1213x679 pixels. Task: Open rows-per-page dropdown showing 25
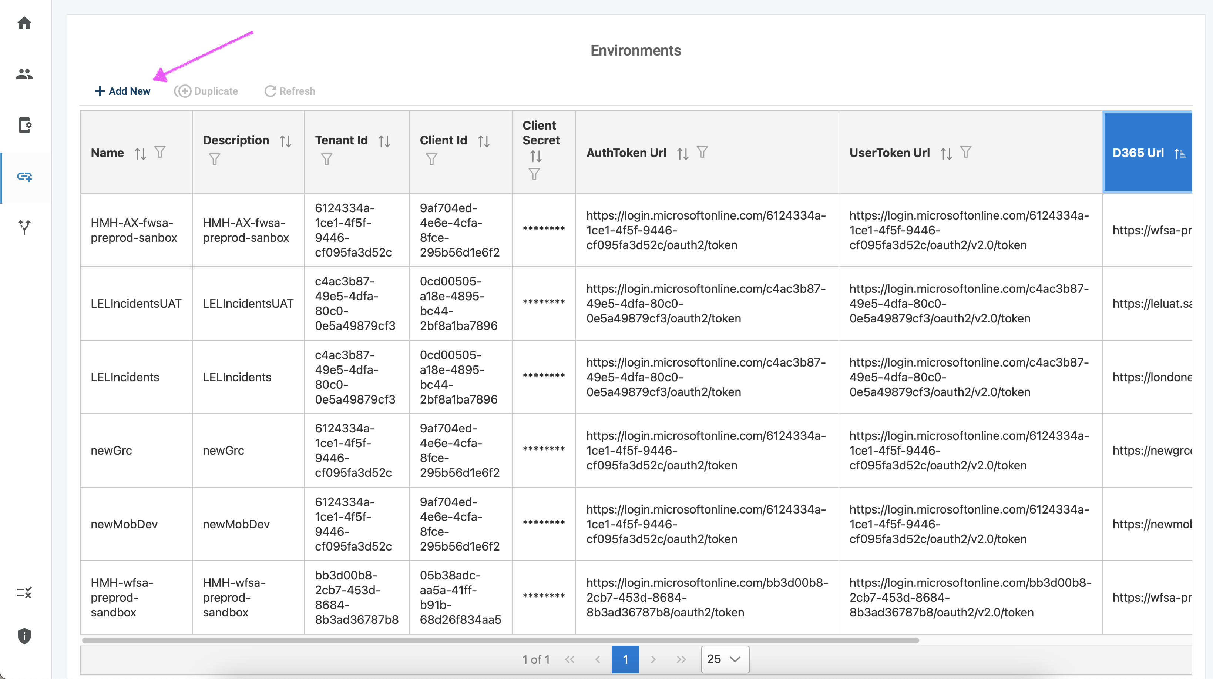(x=725, y=659)
